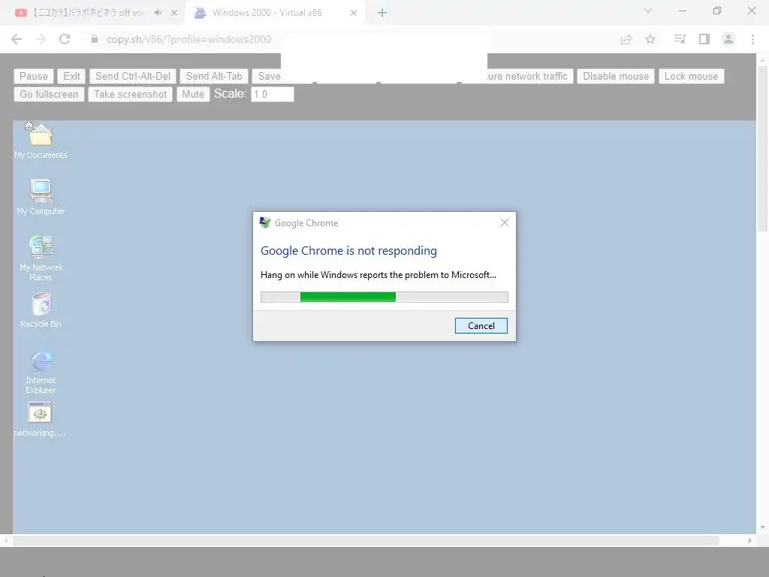Viewport: 769px width, 577px height.
Task: Click the network traffic button
Action: (x=529, y=76)
